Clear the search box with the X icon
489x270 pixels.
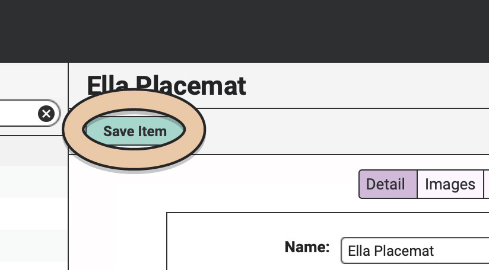pos(46,114)
